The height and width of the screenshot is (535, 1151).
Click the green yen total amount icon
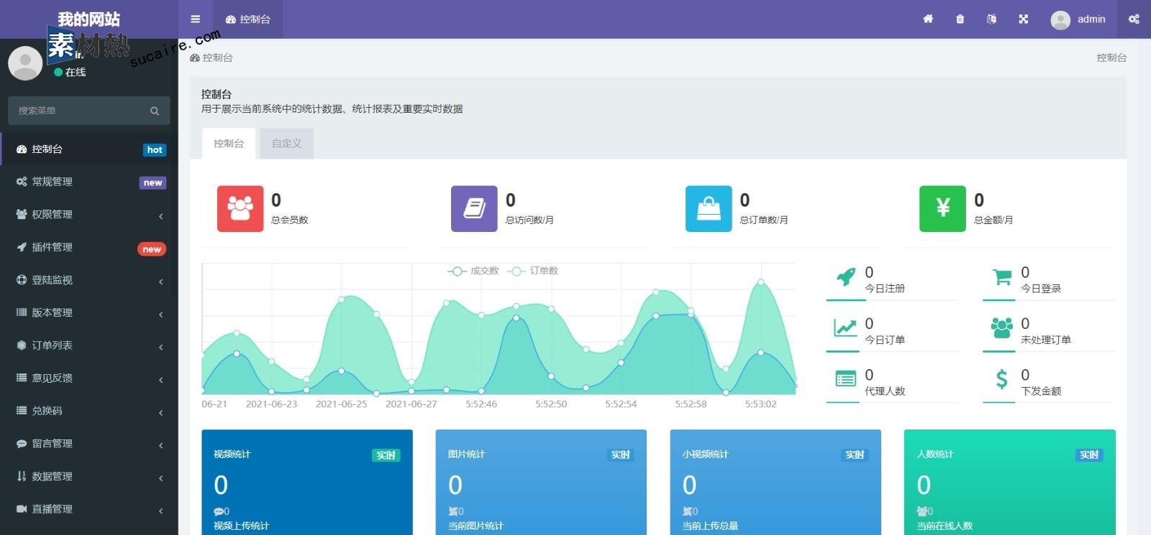tap(942, 209)
